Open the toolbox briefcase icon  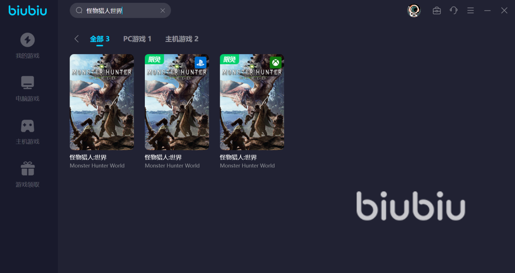437,10
